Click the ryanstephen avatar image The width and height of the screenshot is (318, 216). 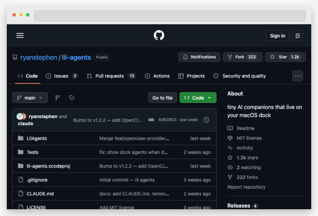20,117
